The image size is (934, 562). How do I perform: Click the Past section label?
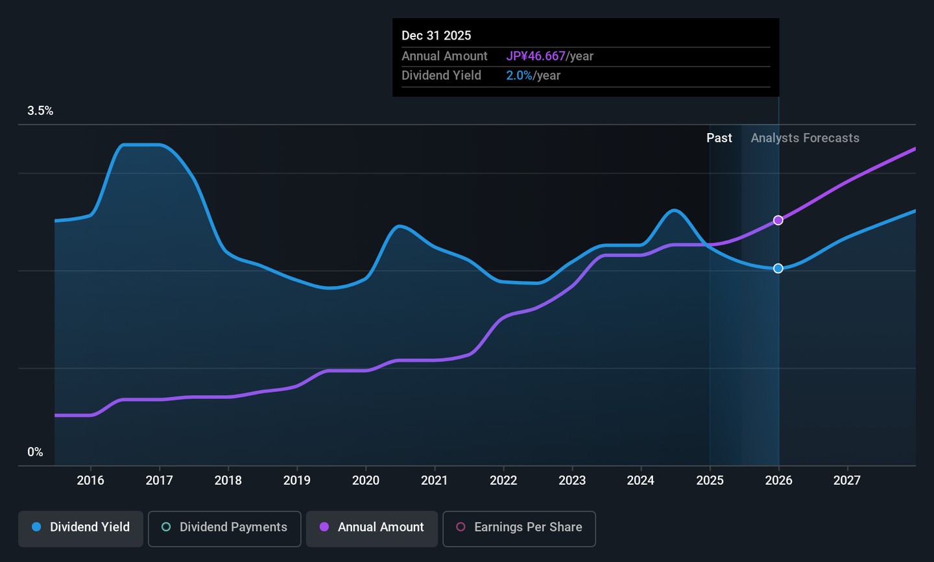pos(719,138)
